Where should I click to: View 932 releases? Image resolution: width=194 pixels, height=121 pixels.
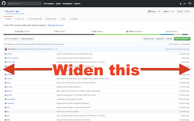click(97, 31)
